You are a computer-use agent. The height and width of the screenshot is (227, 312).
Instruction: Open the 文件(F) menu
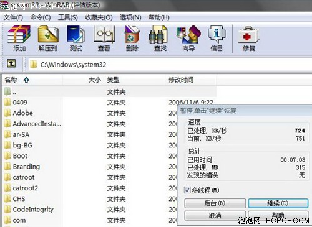[13, 17]
